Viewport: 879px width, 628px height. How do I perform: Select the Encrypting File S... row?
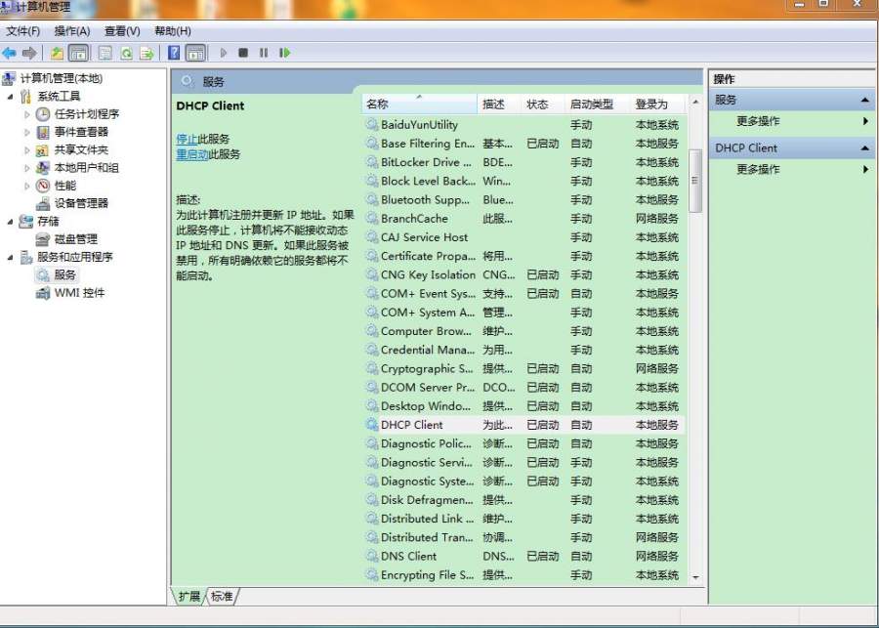point(523,575)
